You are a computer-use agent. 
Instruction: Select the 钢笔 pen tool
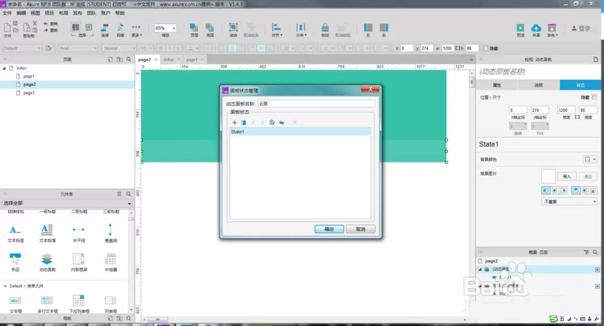(x=120, y=30)
